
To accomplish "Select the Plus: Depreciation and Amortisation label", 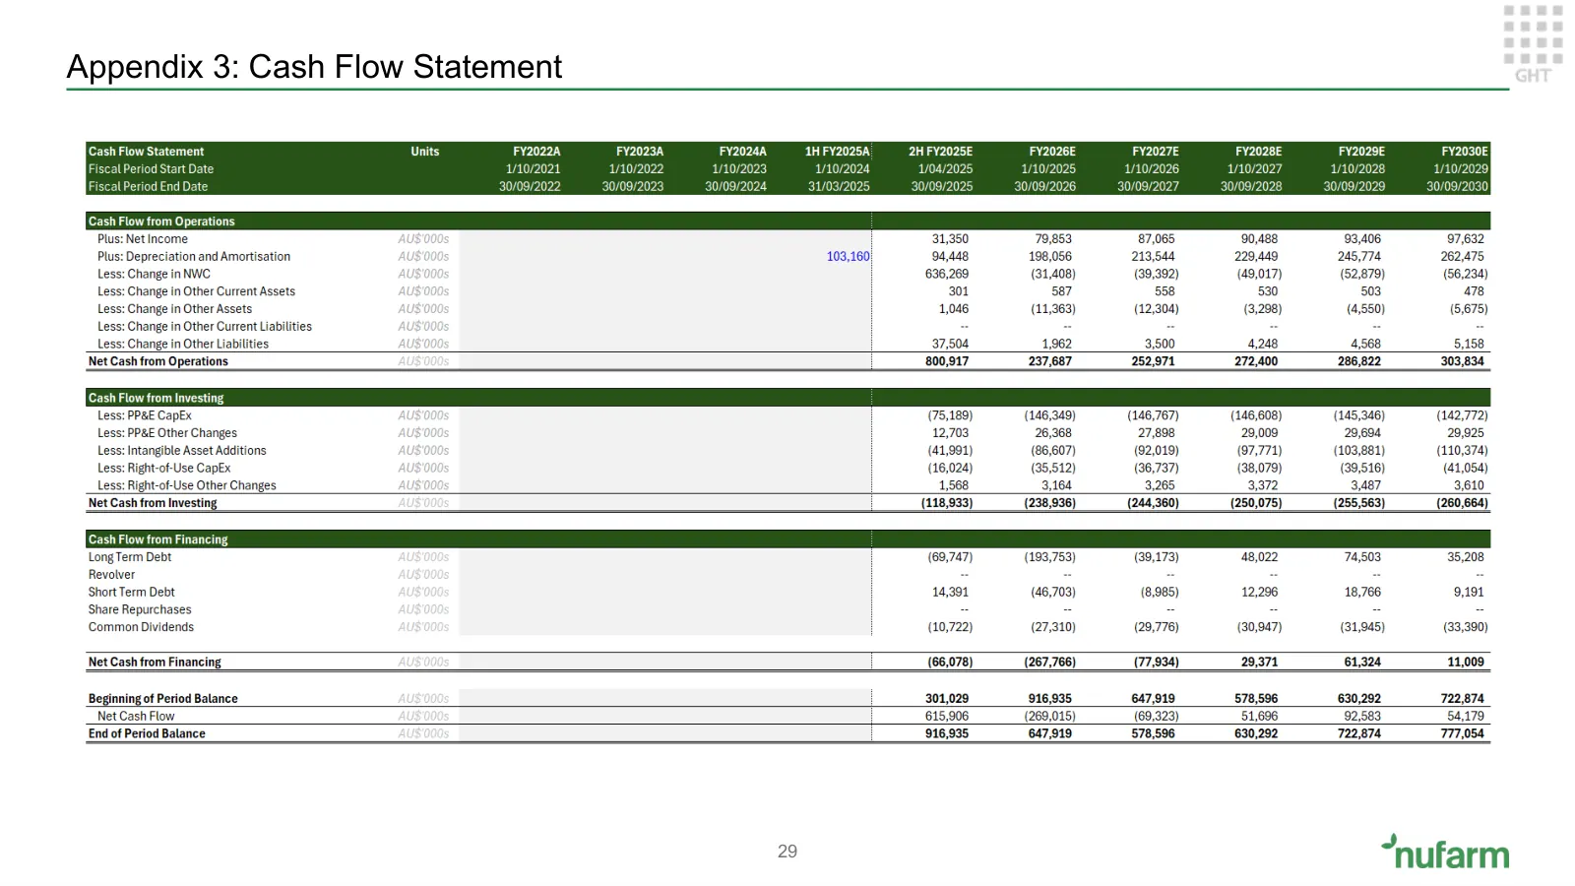I will coord(193,257).
